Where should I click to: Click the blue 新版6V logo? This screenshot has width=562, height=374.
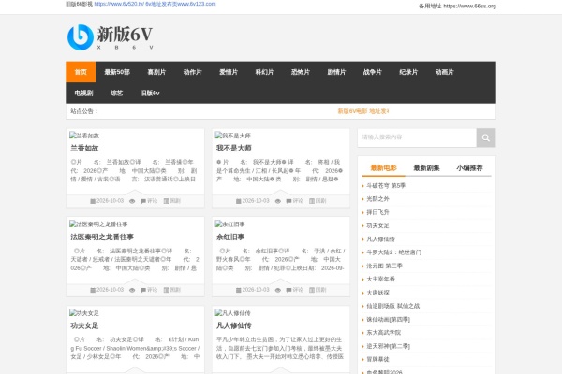110,37
